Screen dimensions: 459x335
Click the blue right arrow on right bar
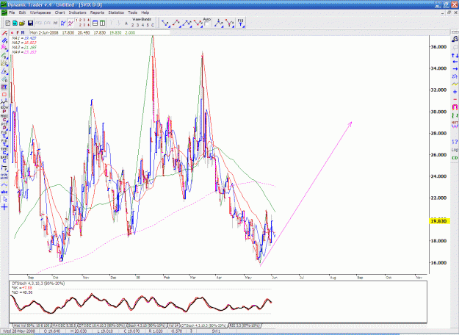[455, 69]
